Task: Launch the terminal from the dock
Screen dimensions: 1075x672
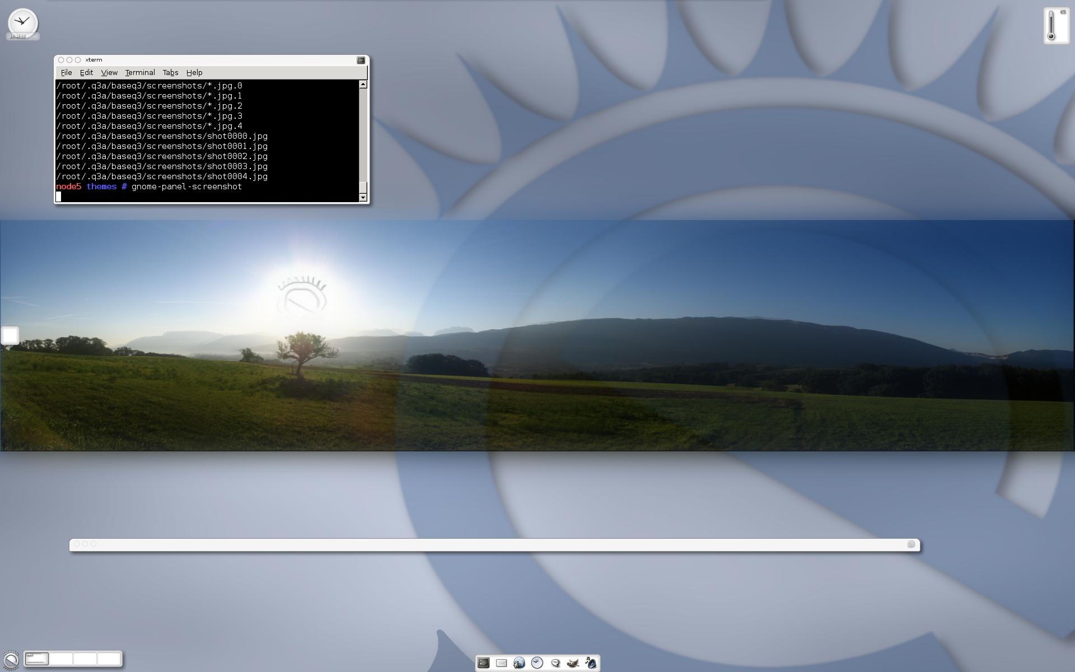Action: click(x=483, y=663)
